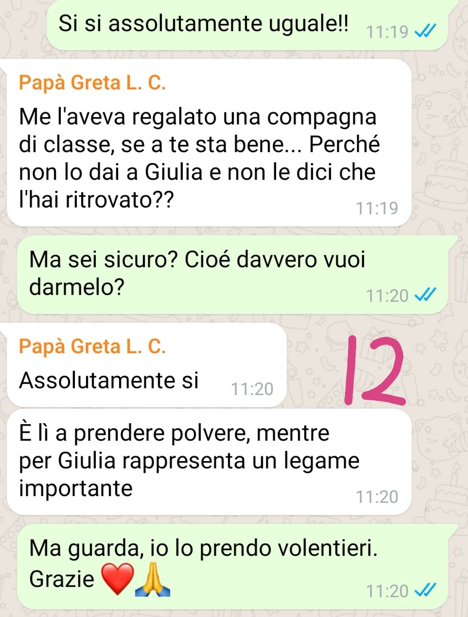Select the "È lì a prendere polvere" message
Image resolution: width=468 pixels, height=617 pixels.
209,462
